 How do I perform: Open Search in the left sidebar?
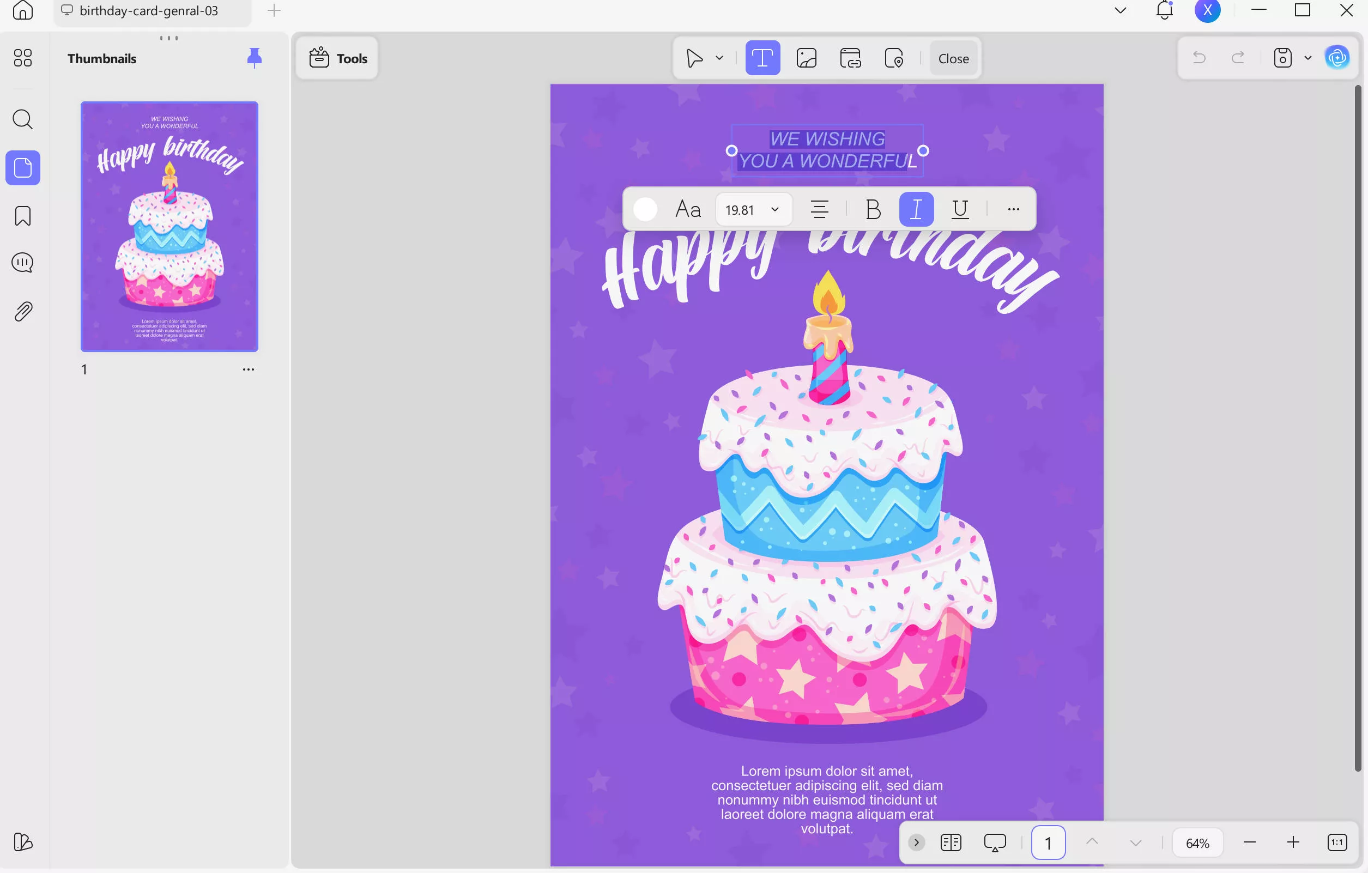(x=22, y=119)
